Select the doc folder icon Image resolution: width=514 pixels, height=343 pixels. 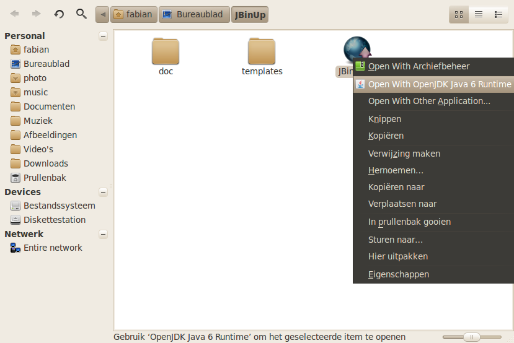pyautogui.click(x=166, y=51)
